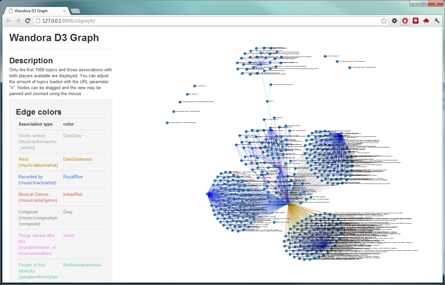Click the DarkGoldenrod color label
The width and height of the screenshot is (445, 285).
tap(77, 159)
